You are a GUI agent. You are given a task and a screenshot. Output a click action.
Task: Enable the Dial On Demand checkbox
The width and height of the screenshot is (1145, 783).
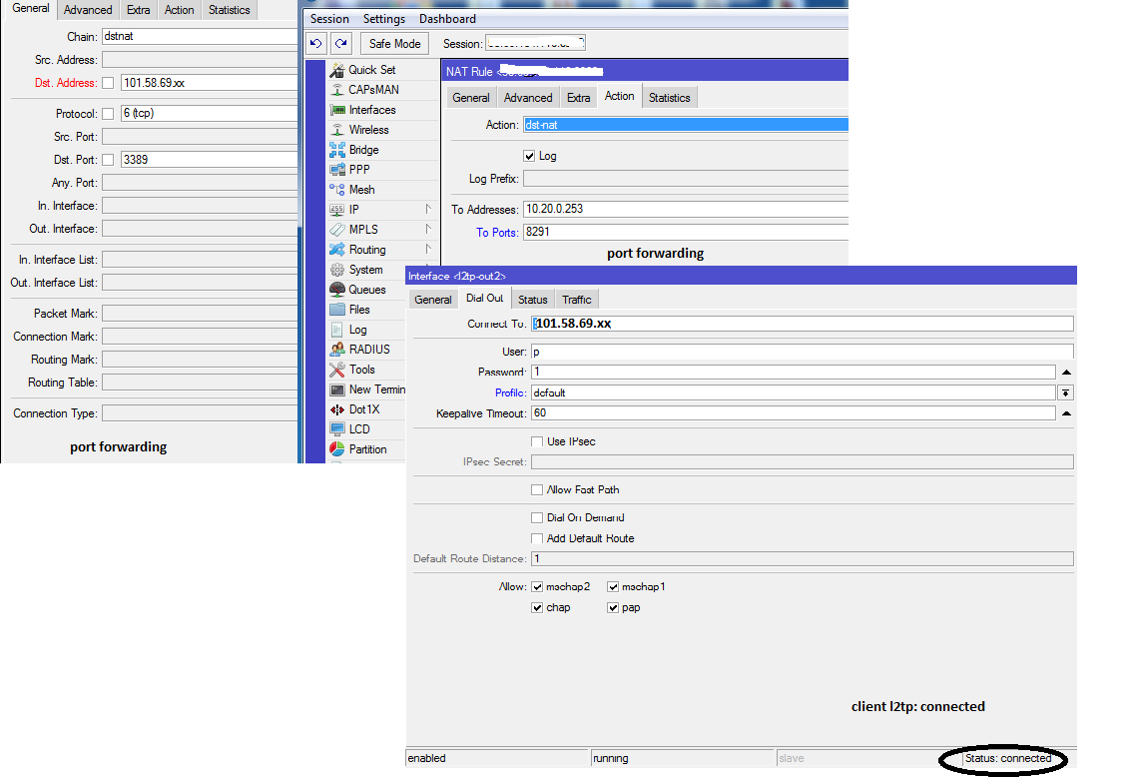coord(537,518)
